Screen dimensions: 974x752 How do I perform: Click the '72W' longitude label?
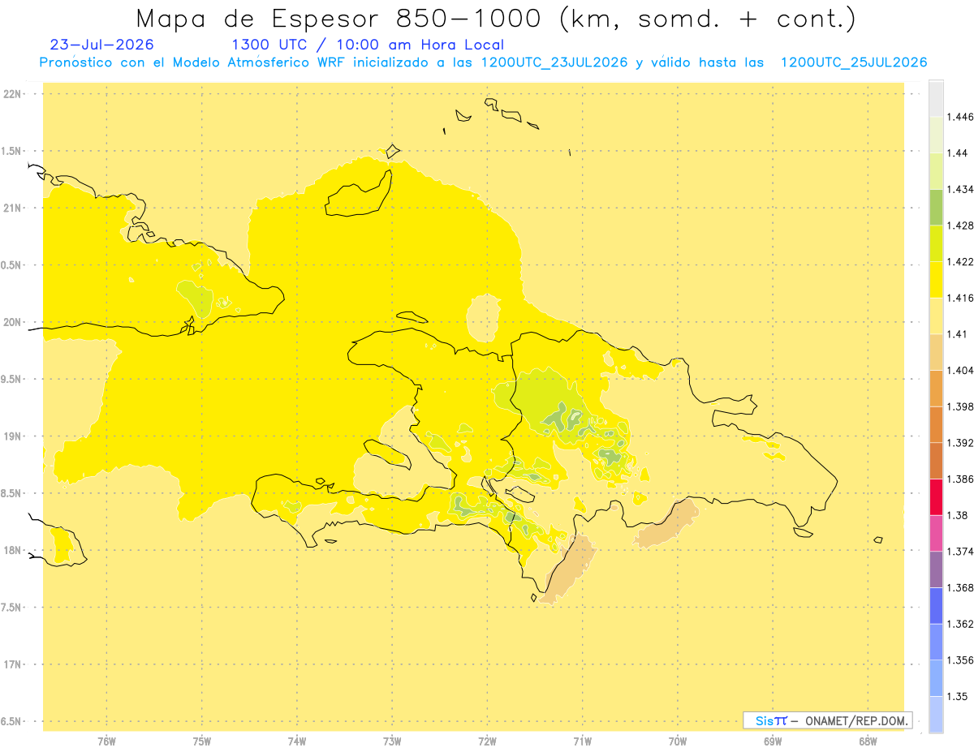(487, 742)
